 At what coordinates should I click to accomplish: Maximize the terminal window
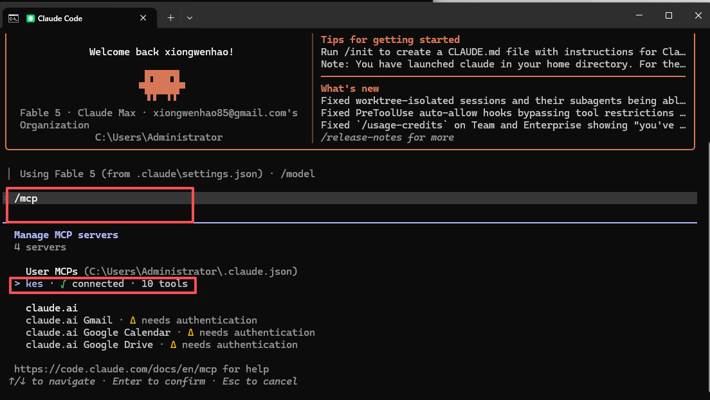click(x=668, y=15)
